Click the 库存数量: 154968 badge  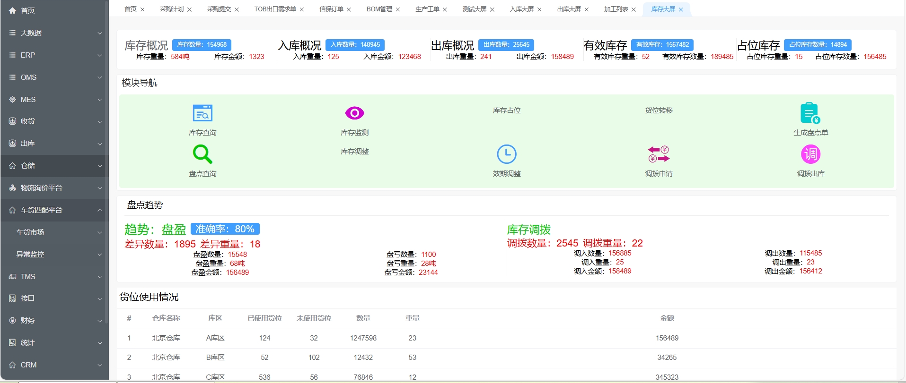pos(202,45)
